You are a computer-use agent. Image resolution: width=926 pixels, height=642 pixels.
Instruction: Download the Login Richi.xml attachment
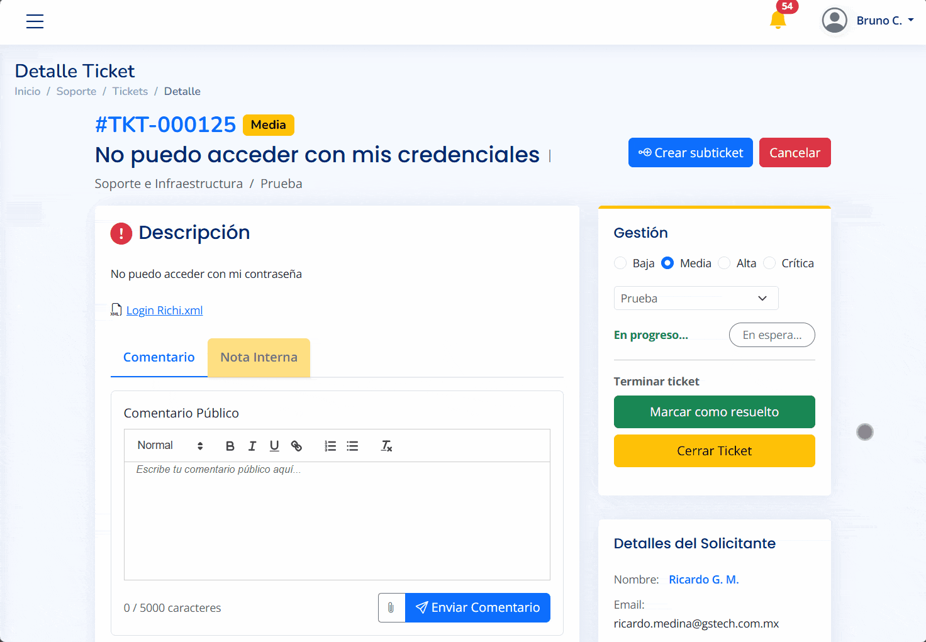tap(164, 310)
